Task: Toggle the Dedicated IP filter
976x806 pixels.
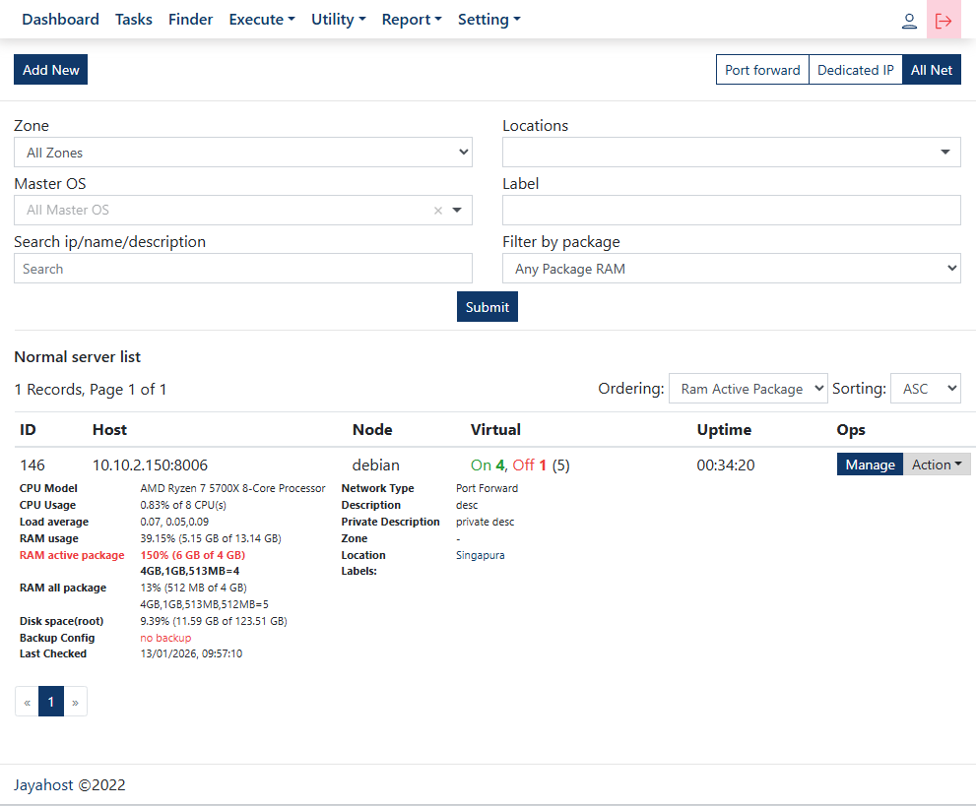Action: point(855,70)
